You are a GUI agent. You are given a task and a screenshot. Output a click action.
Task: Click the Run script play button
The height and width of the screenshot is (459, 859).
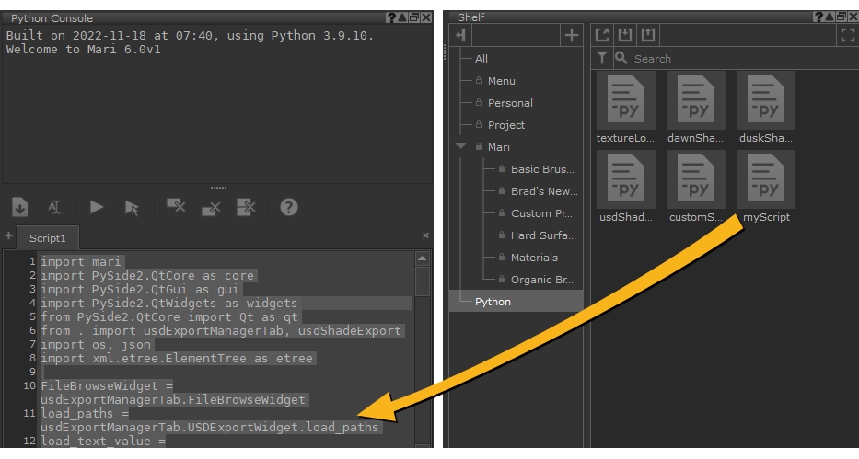point(95,208)
